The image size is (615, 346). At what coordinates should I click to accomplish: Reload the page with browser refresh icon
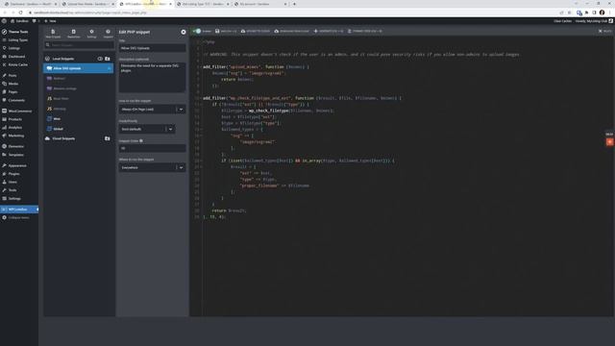[x=21, y=12]
